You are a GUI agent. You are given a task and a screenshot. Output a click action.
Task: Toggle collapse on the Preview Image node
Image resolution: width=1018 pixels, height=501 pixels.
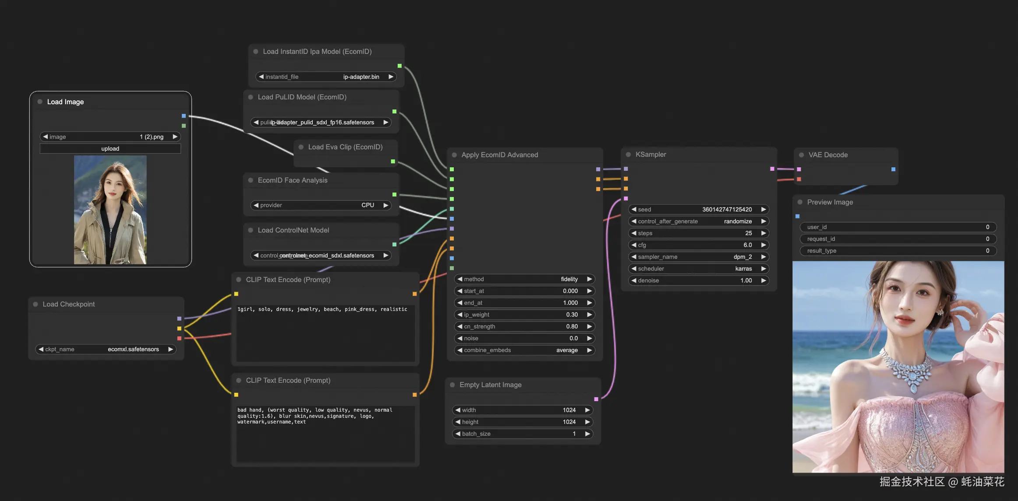pyautogui.click(x=800, y=202)
